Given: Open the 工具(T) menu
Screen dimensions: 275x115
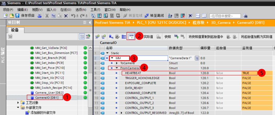Looking at the screenshot, I should [95, 10].
